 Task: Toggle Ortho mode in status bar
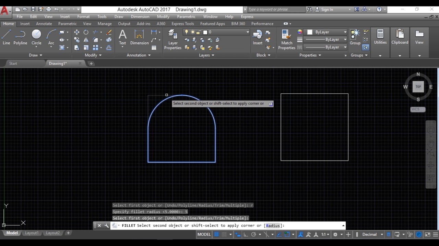pyautogui.click(x=246, y=234)
